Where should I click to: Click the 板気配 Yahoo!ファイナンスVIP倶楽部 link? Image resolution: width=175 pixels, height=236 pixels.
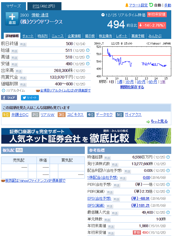coord(35,181)
